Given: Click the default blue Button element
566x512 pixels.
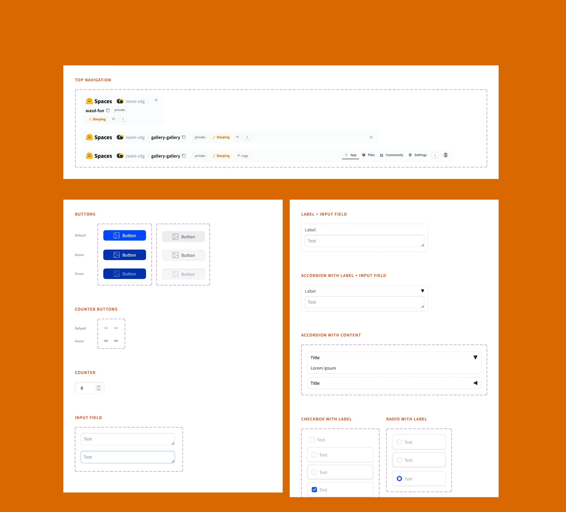Looking at the screenshot, I should (124, 235).
